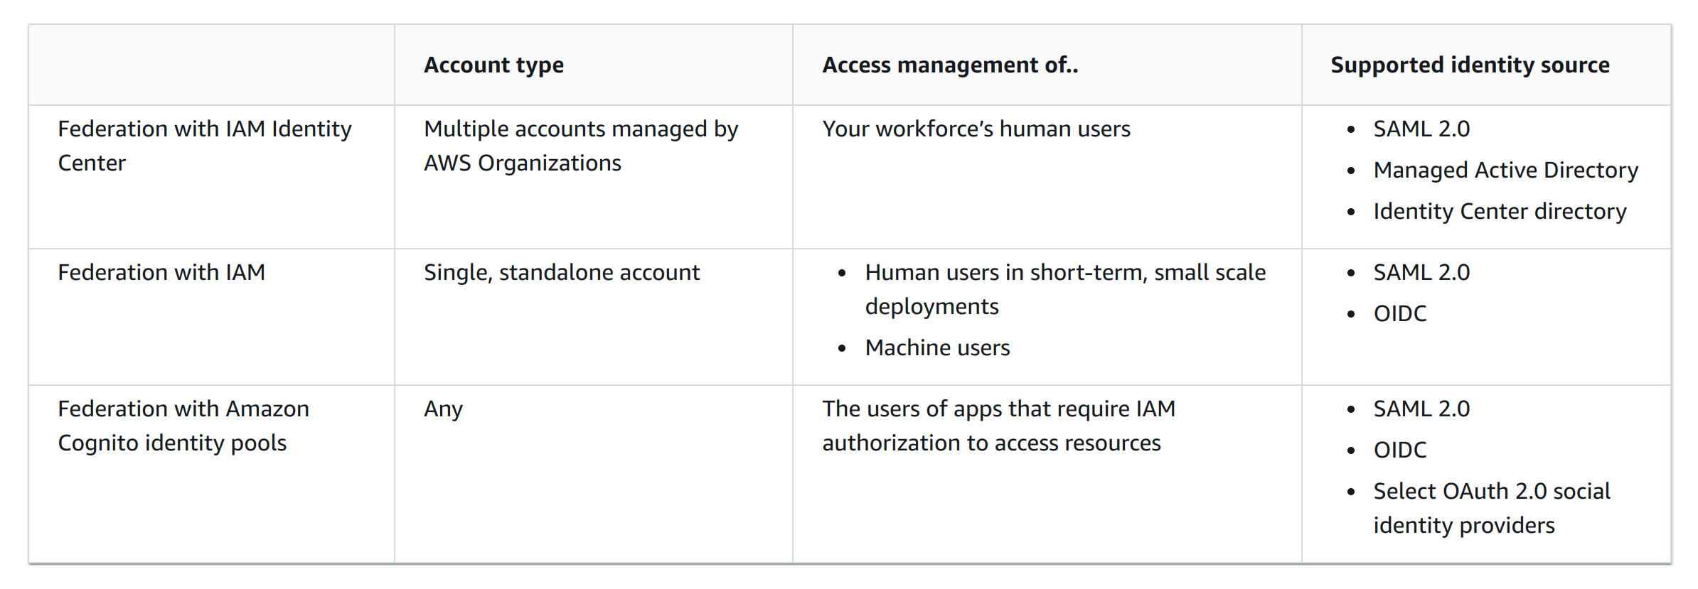The width and height of the screenshot is (1698, 589).
Task: Click the "Machine users" bullet item
Action: (937, 348)
